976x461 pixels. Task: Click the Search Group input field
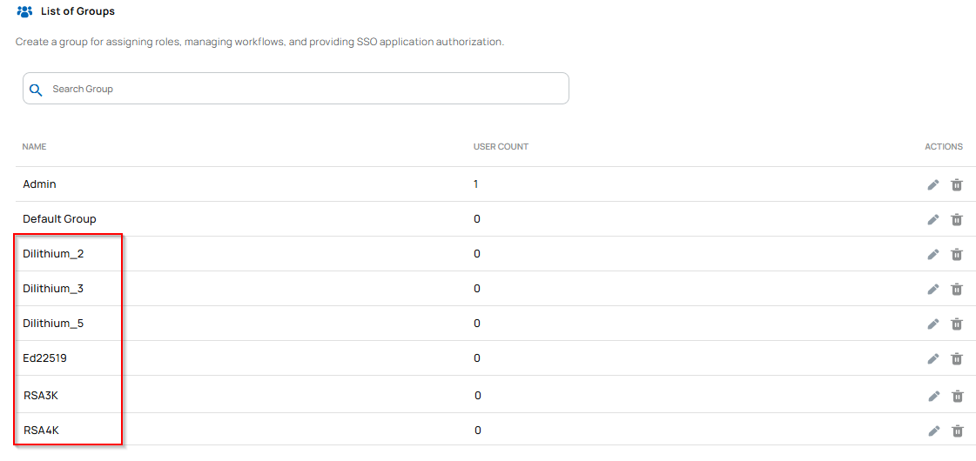[305, 89]
